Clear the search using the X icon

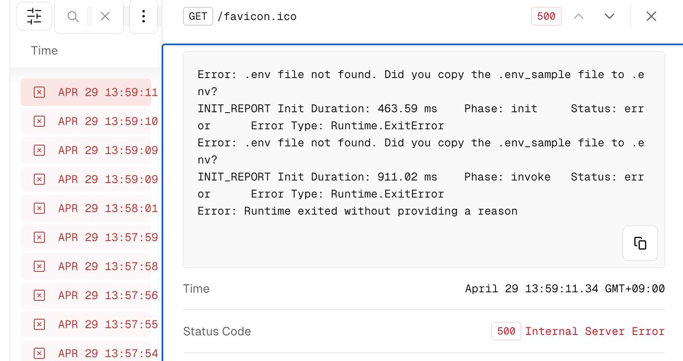[x=105, y=16]
